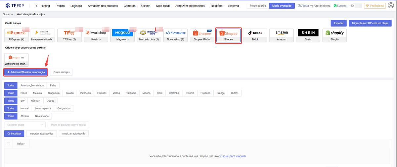
Task: Click Atualizar autorização button
Action: point(74,134)
